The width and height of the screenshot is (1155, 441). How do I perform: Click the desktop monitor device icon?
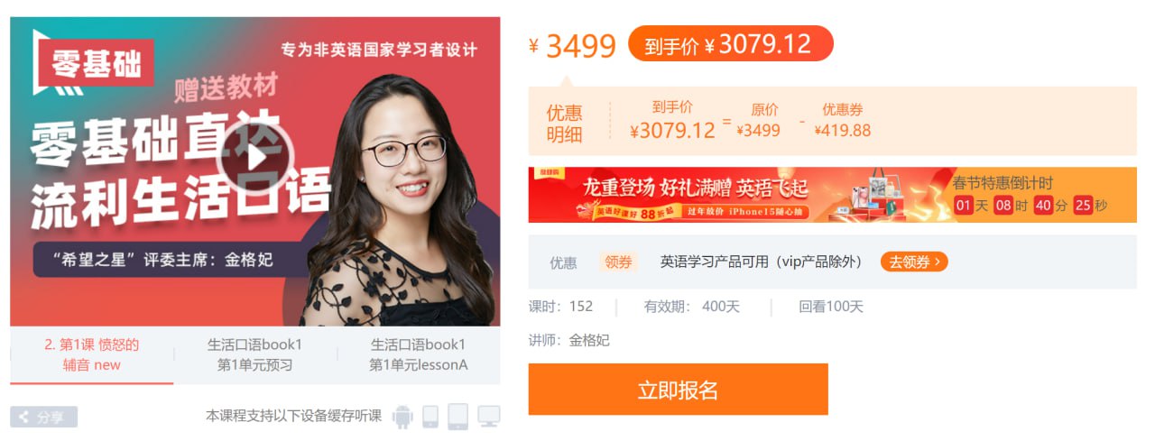coord(489,417)
